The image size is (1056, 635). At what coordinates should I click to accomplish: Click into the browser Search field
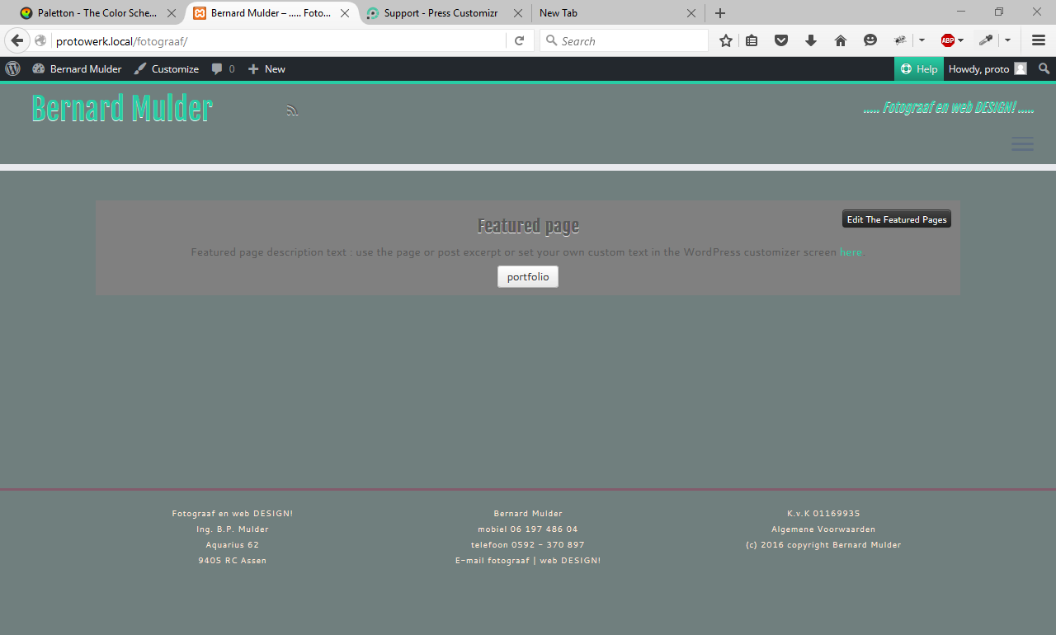click(x=631, y=41)
